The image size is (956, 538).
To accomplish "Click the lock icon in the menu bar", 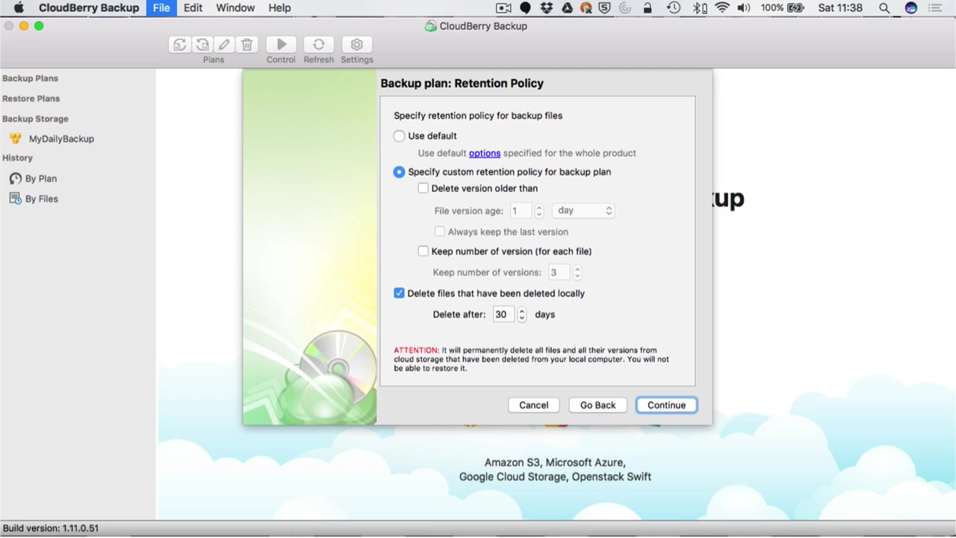I will pyautogui.click(x=648, y=8).
